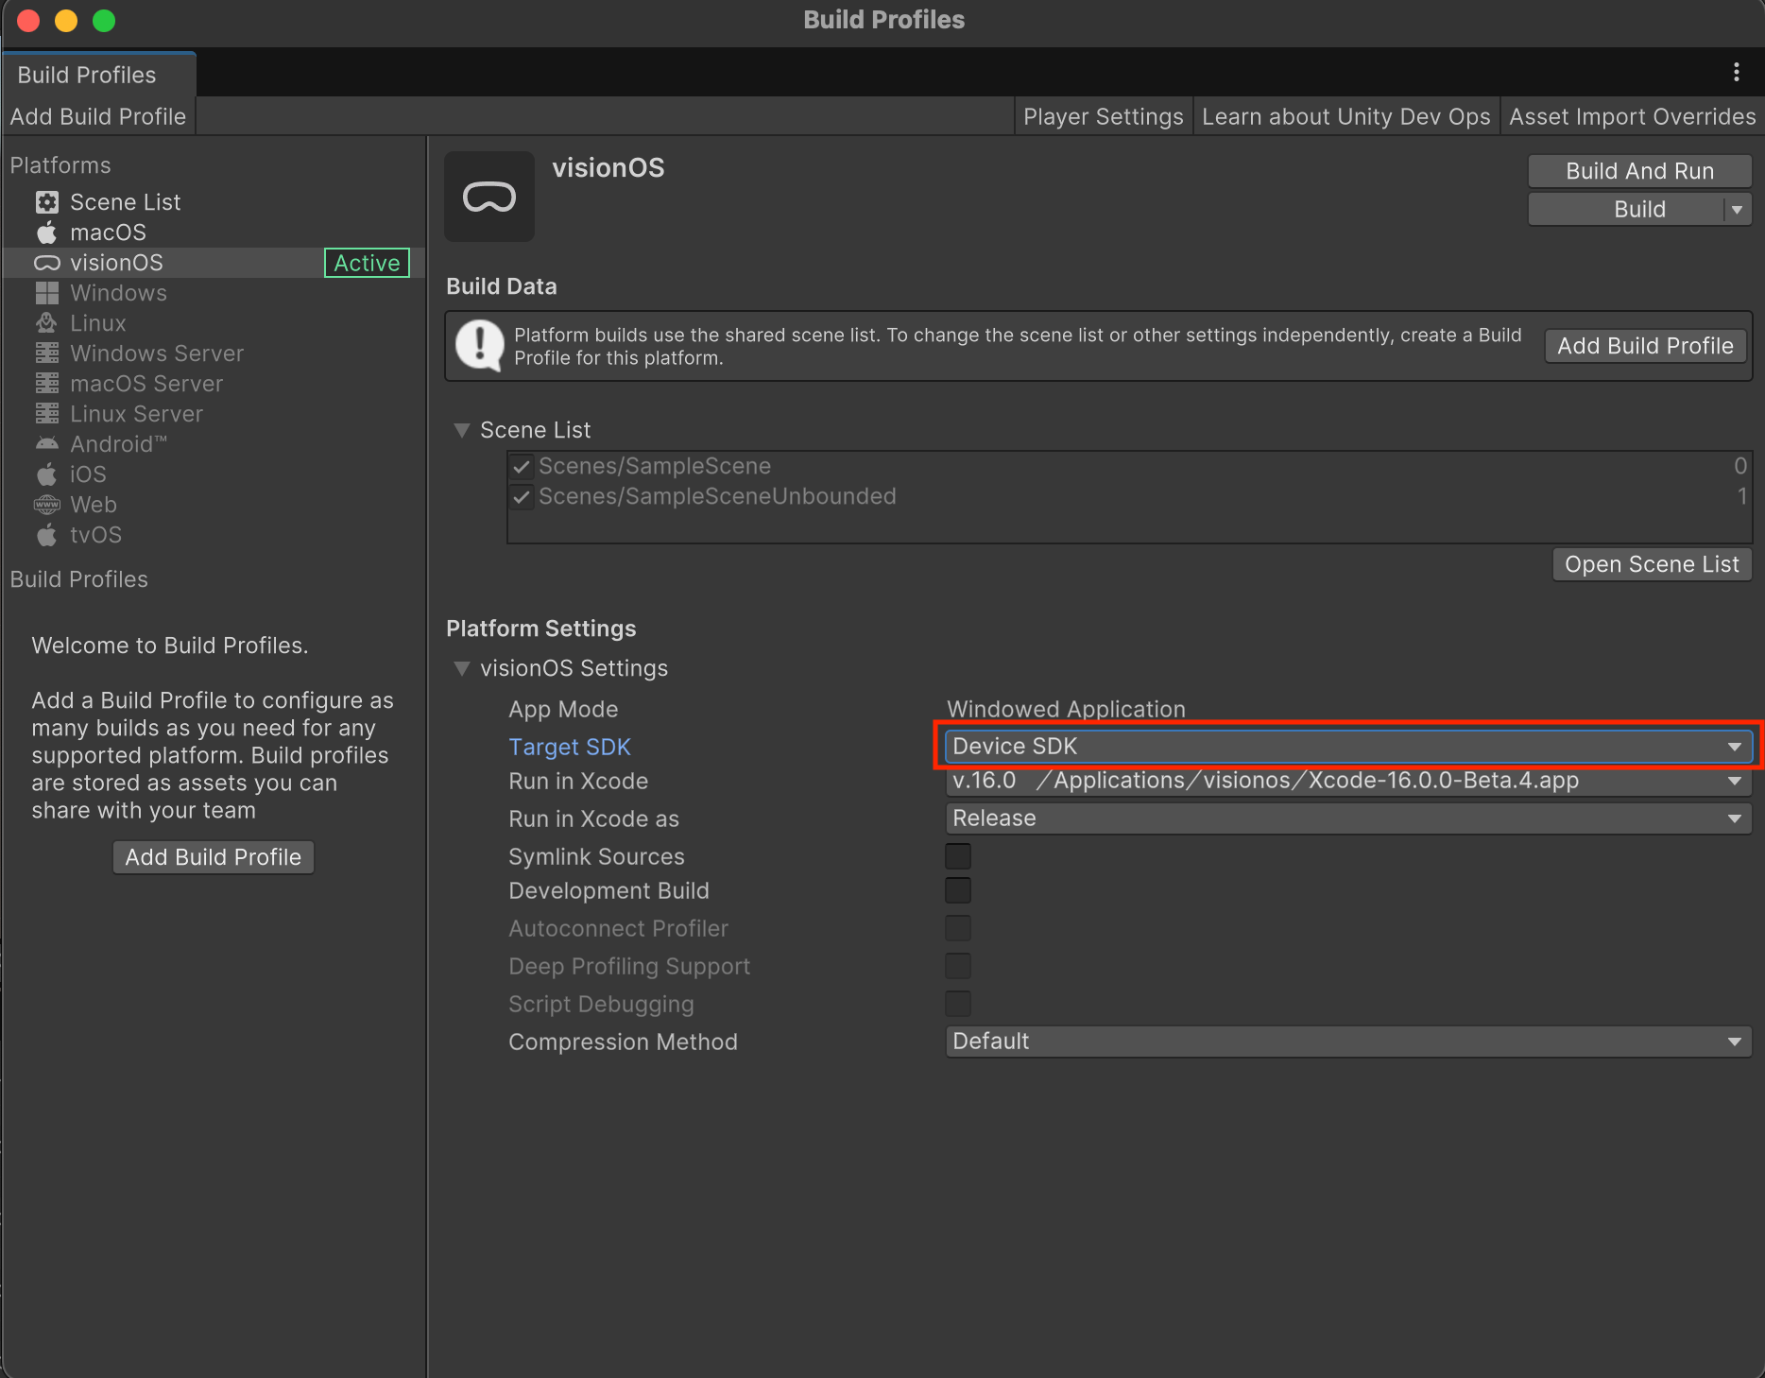Screen dimensions: 1765x1378
Task: Click the Build Profiles sidebar section header
Action: 79,579
